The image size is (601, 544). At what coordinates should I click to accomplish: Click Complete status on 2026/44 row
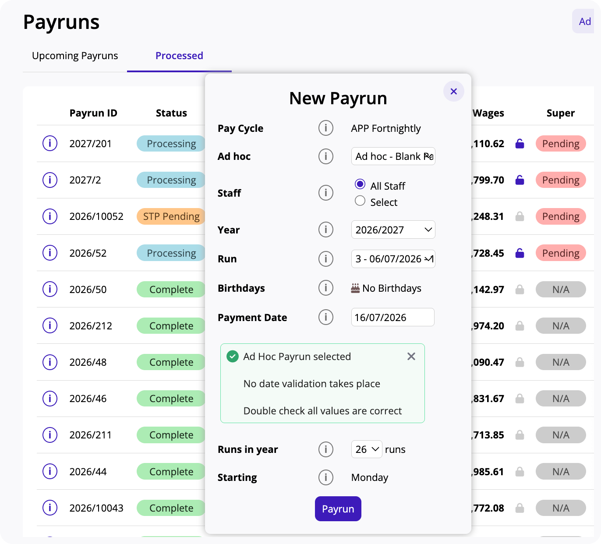click(x=171, y=471)
